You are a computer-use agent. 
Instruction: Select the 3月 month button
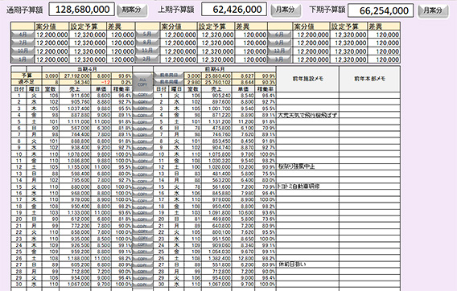tap(279, 59)
